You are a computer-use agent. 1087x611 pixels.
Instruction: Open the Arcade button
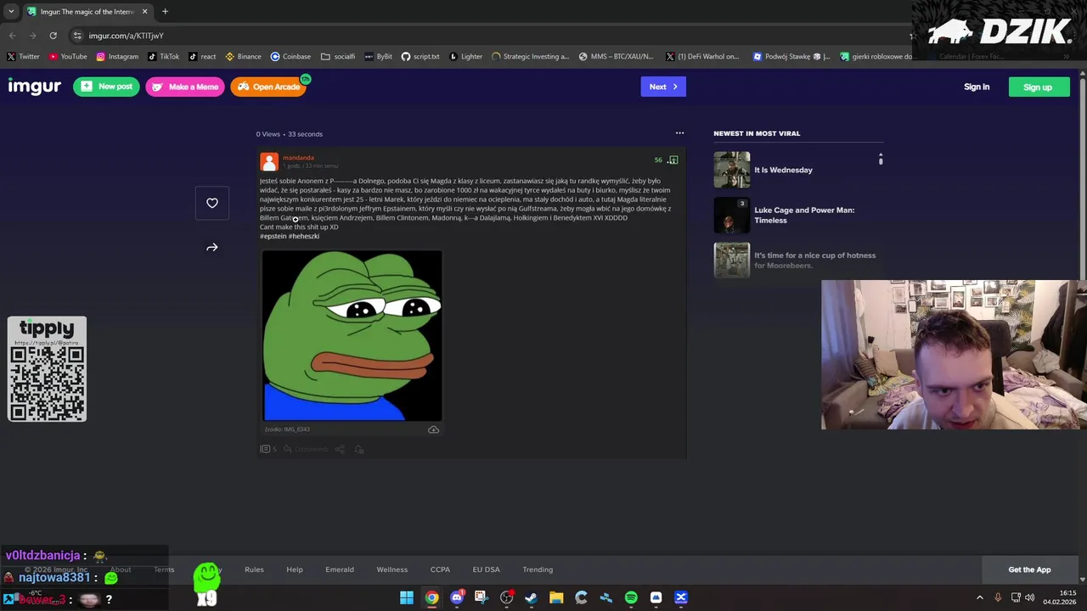point(268,87)
